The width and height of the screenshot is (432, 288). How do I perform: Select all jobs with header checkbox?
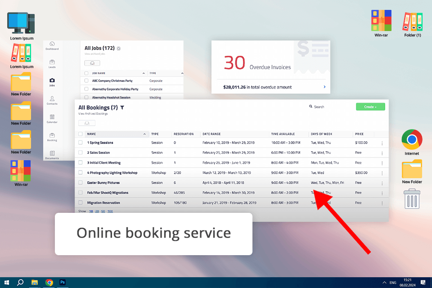pos(86,73)
